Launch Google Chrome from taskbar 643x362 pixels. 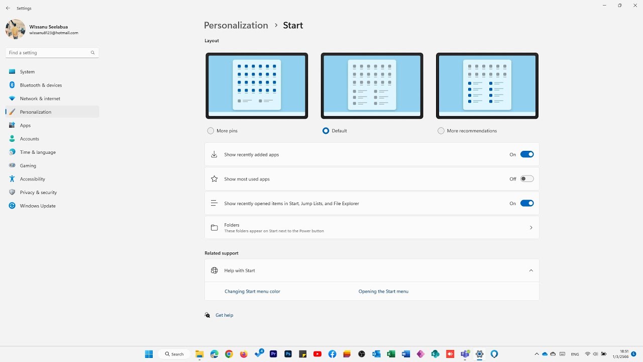point(229,354)
